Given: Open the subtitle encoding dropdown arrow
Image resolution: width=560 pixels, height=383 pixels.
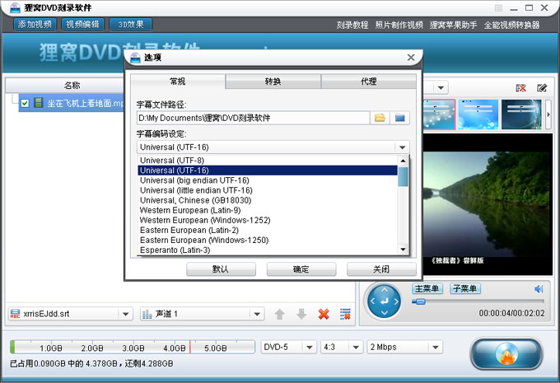Looking at the screenshot, I should click(x=402, y=147).
